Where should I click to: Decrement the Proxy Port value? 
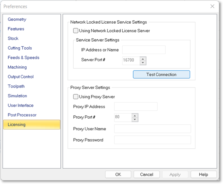click(135, 119)
